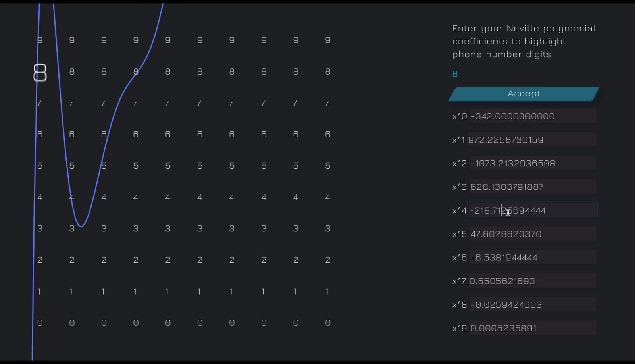This screenshot has height=364, width=635.
Task: Focus the x^0 coefficient input field
Action: click(532, 116)
